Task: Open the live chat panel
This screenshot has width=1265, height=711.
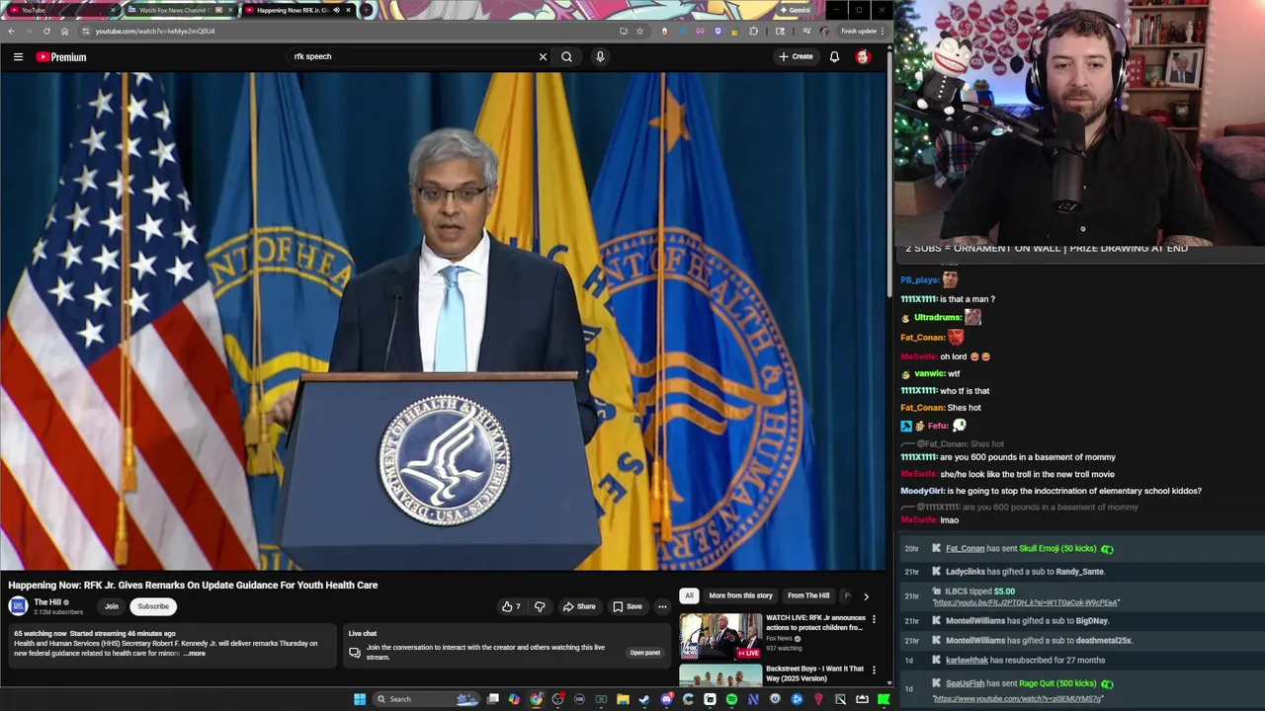Action: [x=644, y=653]
